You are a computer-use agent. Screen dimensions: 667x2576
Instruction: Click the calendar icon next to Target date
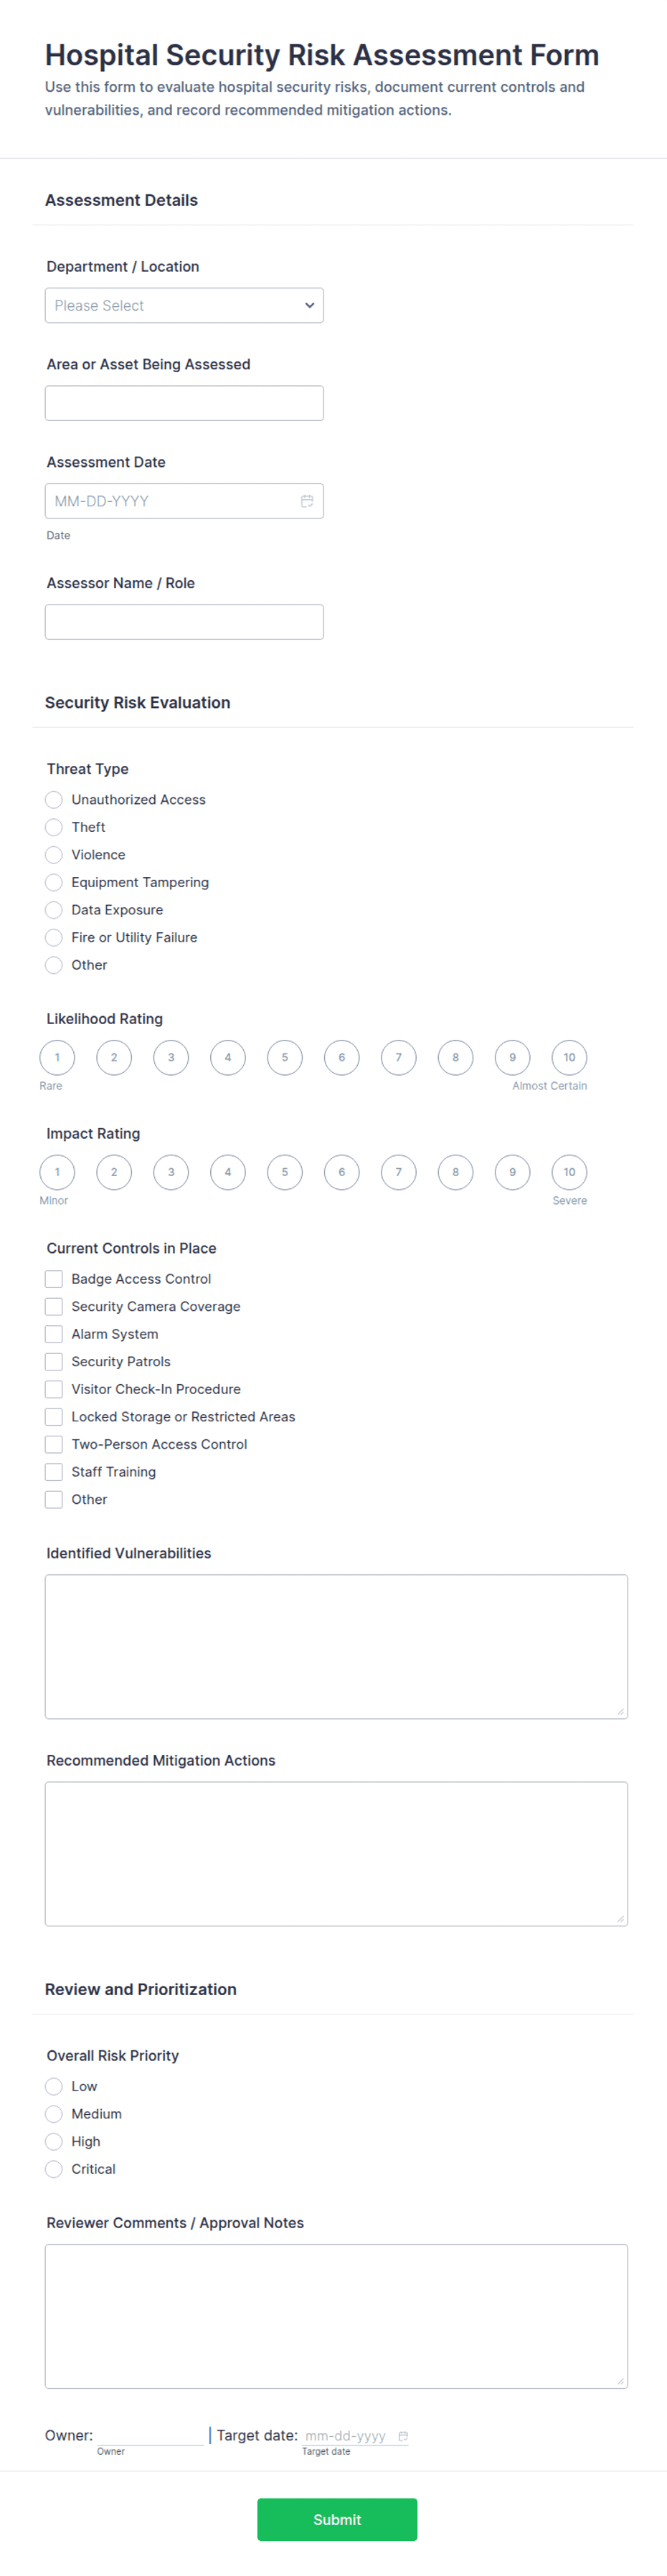tap(404, 2437)
